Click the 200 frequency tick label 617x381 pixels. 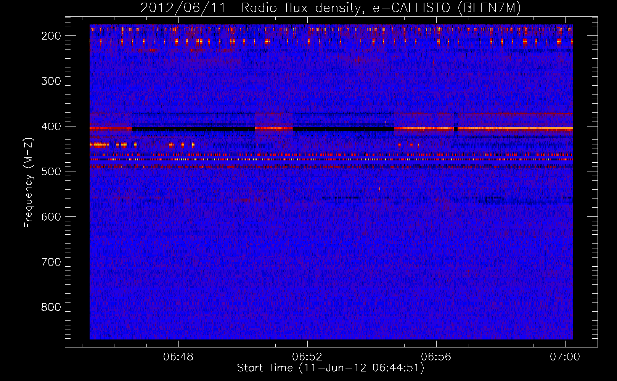[51, 36]
